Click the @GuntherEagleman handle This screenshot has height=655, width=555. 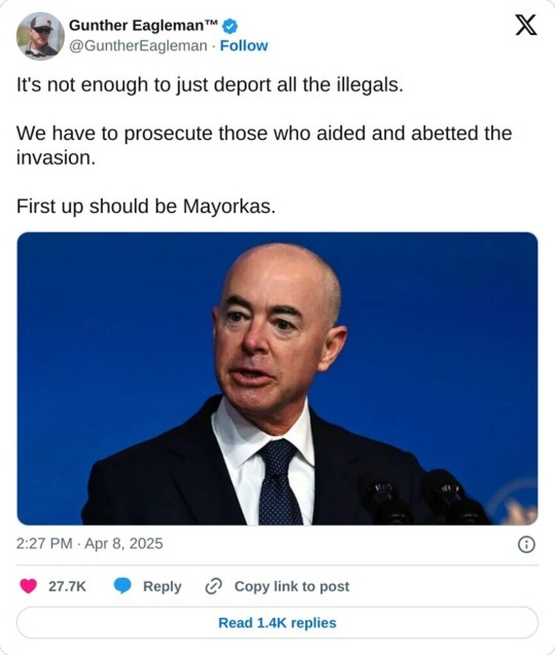pyautogui.click(x=138, y=45)
